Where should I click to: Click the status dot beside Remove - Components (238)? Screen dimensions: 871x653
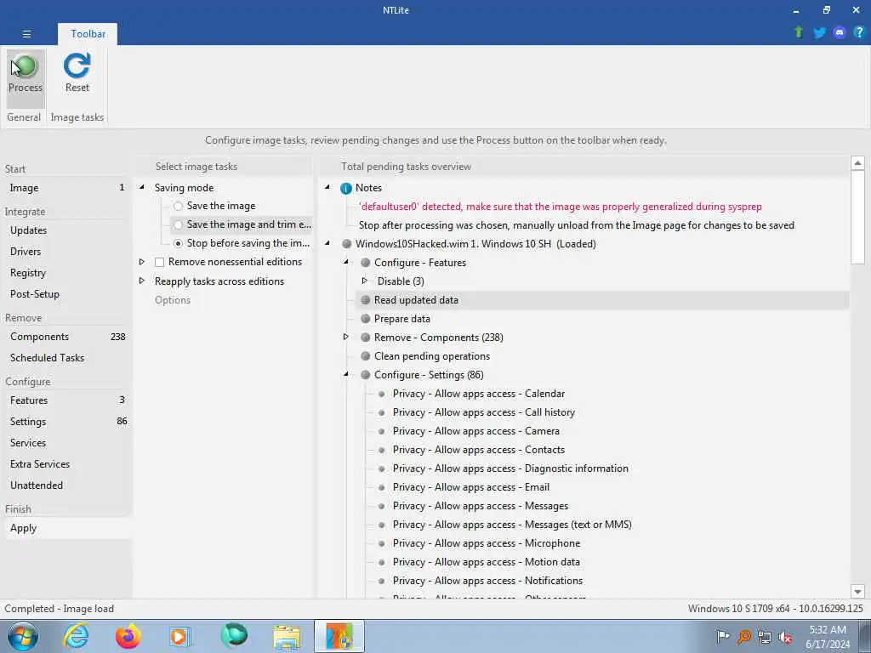tap(366, 338)
